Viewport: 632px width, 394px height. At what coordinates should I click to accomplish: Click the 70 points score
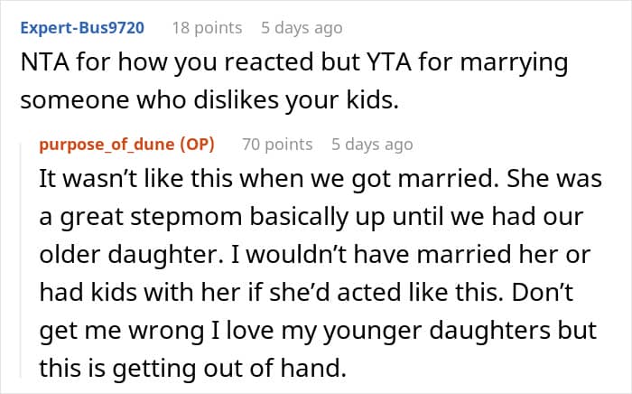(279, 144)
